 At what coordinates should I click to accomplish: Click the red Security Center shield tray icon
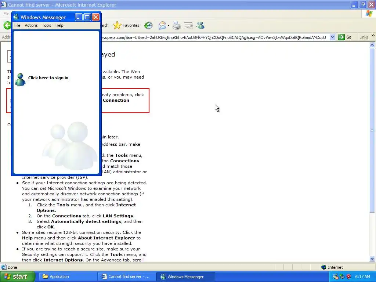pos(349,276)
